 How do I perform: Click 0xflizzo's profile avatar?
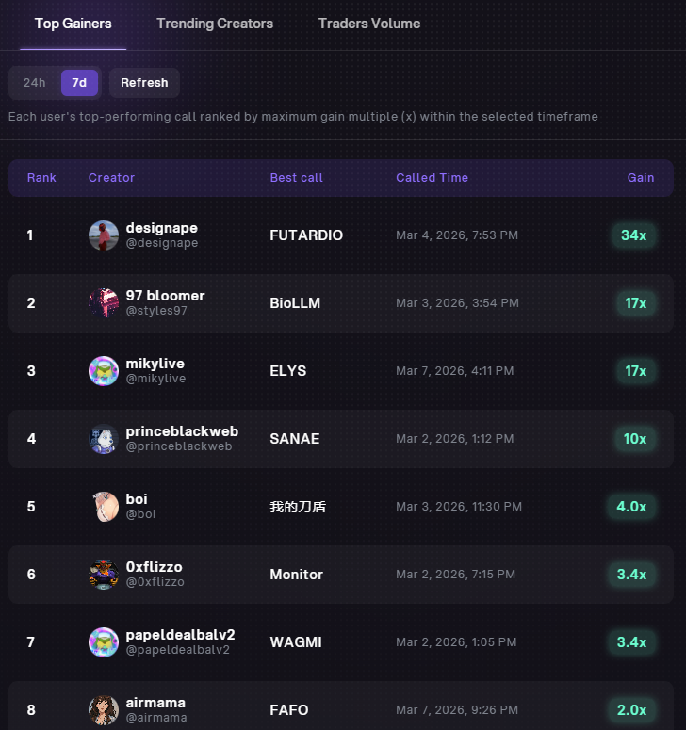pos(104,575)
